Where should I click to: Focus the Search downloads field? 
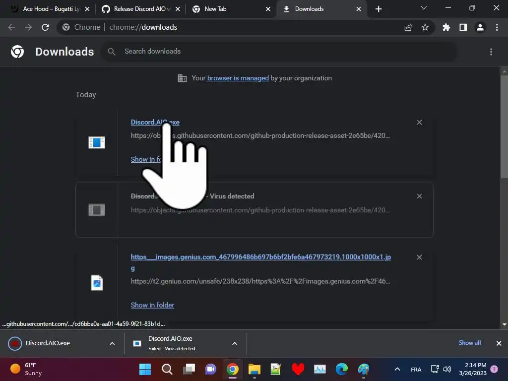[x=279, y=52]
